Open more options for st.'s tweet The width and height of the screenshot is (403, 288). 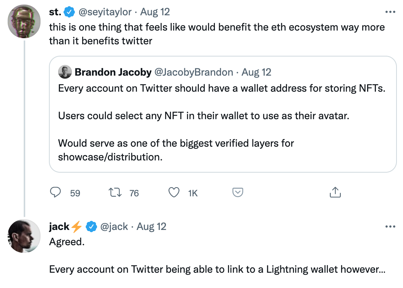(x=390, y=12)
